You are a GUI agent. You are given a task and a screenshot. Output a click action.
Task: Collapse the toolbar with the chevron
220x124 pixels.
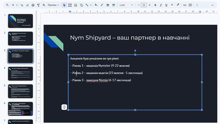point(212,5)
